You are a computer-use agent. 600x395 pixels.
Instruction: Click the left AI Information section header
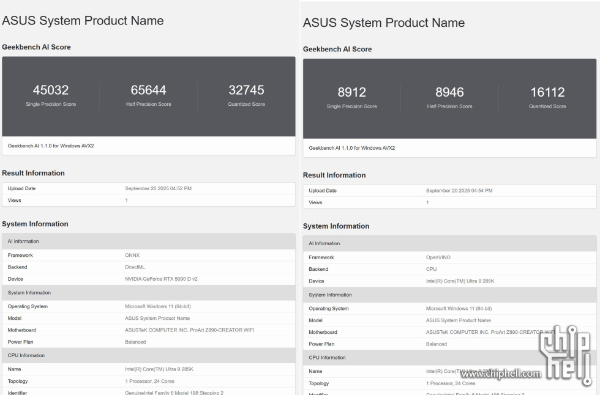pyautogui.click(x=23, y=242)
